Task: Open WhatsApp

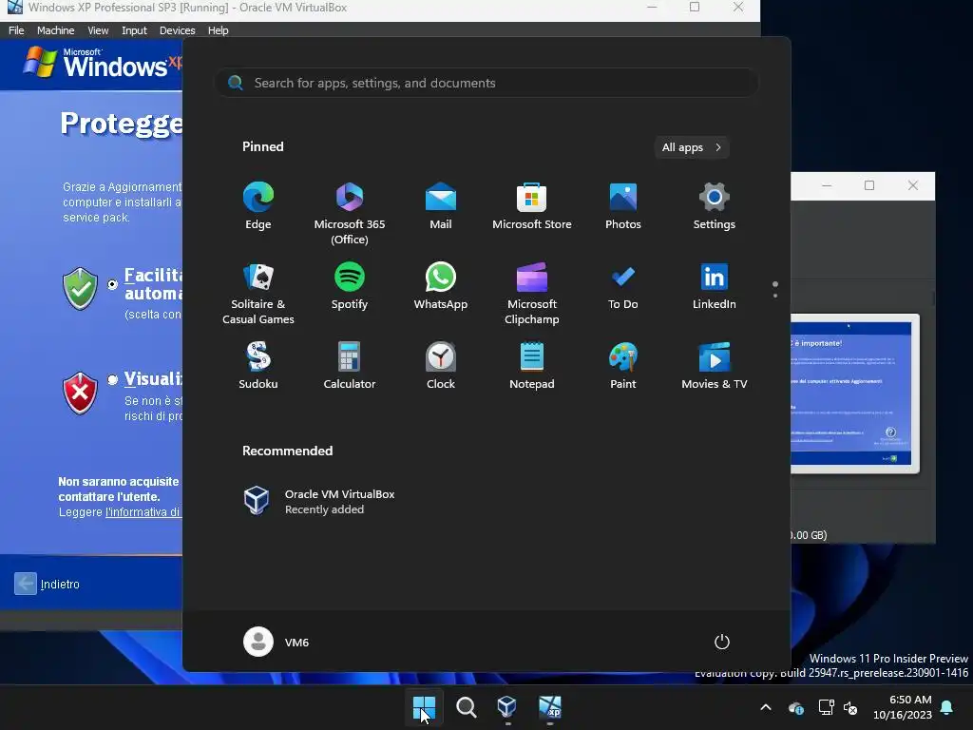Action: pyautogui.click(x=441, y=286)
